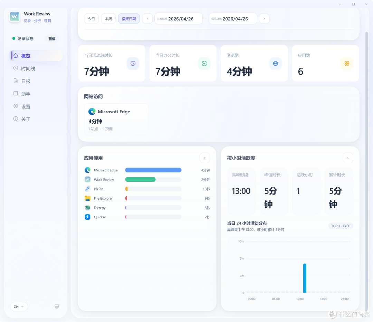
Task: Click the monitor icon at sidebar bottom
Action: coord(57,306)
